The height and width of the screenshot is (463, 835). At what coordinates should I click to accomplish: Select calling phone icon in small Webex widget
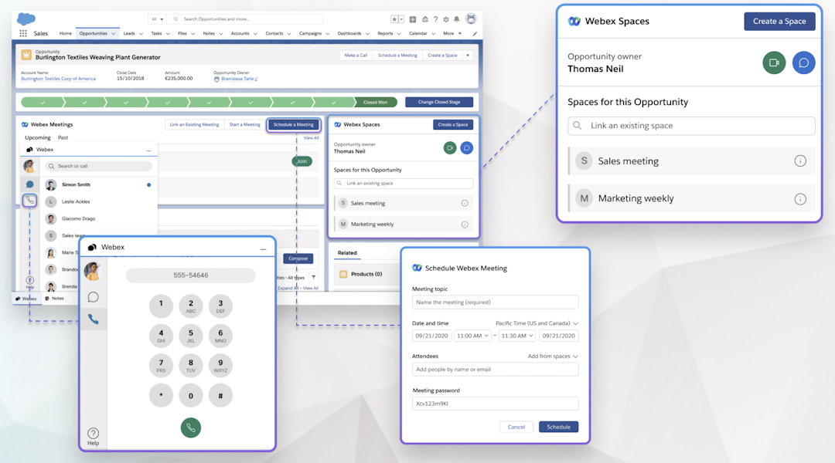pos(30,201)
